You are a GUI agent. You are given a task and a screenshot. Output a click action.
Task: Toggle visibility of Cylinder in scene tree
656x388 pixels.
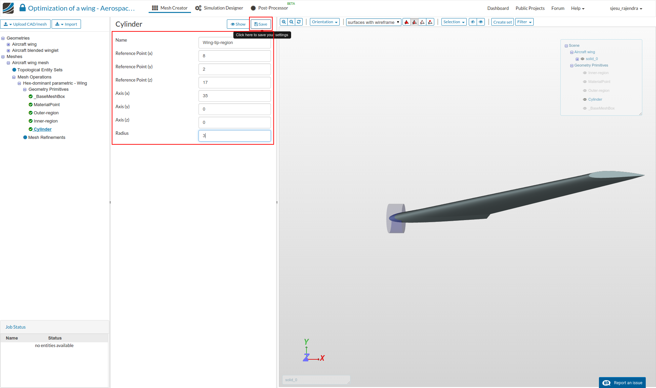pos(585,100)
